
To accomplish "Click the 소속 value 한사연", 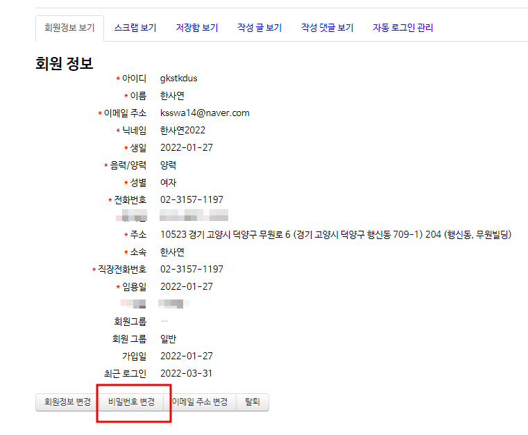I will click(x=172, y=252).
